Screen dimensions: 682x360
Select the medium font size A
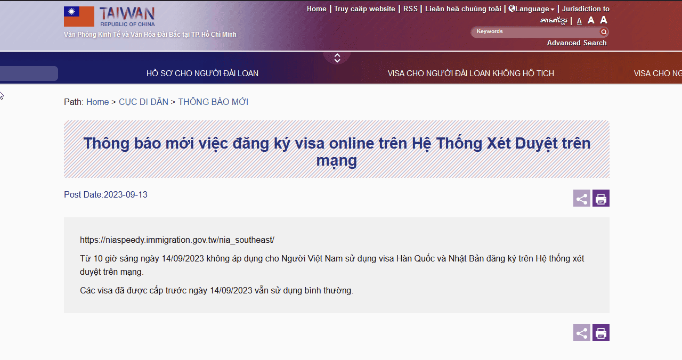point(591,20)
